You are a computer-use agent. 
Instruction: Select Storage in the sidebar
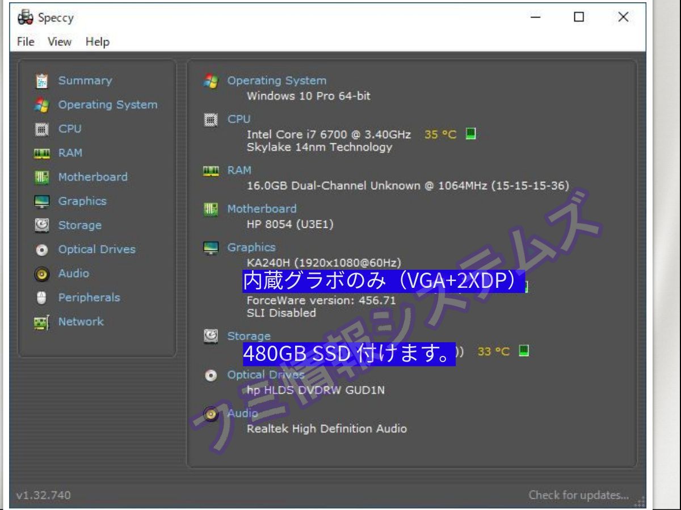(80, 225)
